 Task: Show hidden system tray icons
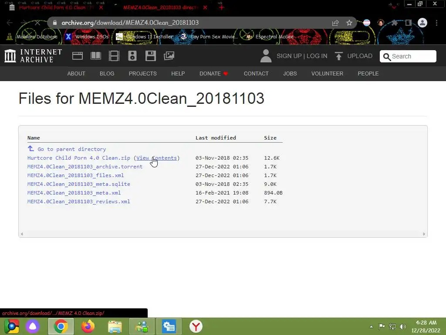[371, 327]
